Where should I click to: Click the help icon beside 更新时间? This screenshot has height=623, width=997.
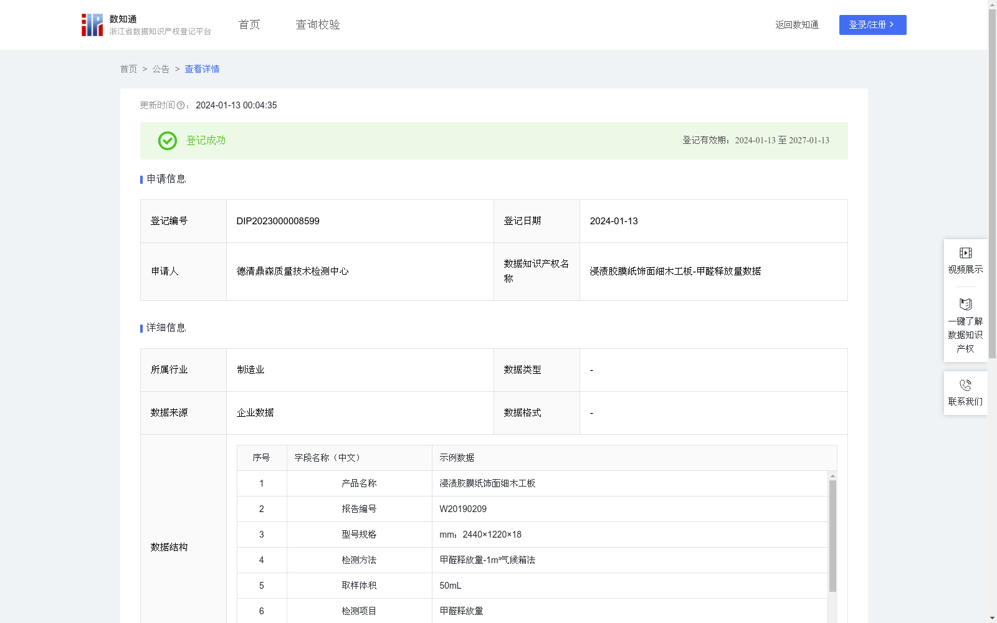[181, 106]
